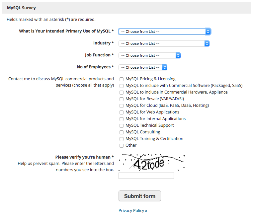The image size is (253, 219).
Task: Open the Privacy Policy link
Action: (x=131, y=210)
